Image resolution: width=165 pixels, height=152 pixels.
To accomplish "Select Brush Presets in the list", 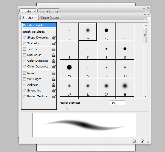I will point(39,25).
